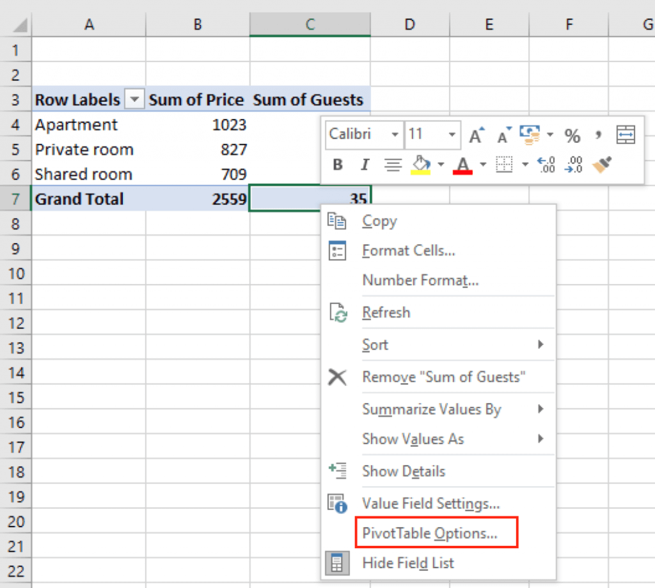Open the Calibri font dropdown

click(395, 134)
